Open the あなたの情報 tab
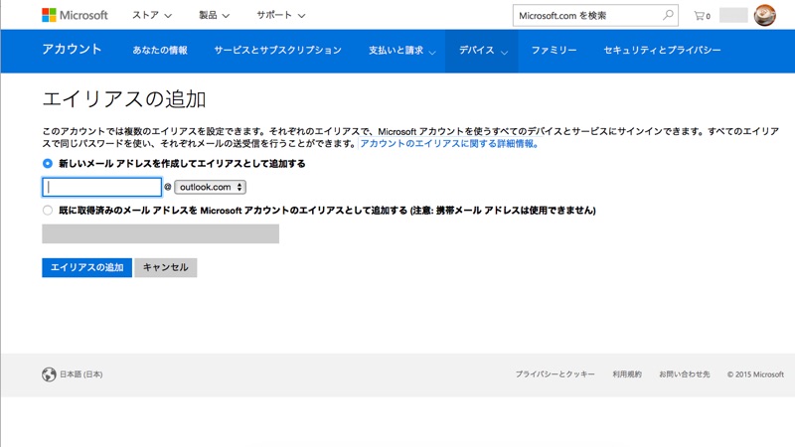The width and height of the screenshot is (795, 447). [160, 51]
